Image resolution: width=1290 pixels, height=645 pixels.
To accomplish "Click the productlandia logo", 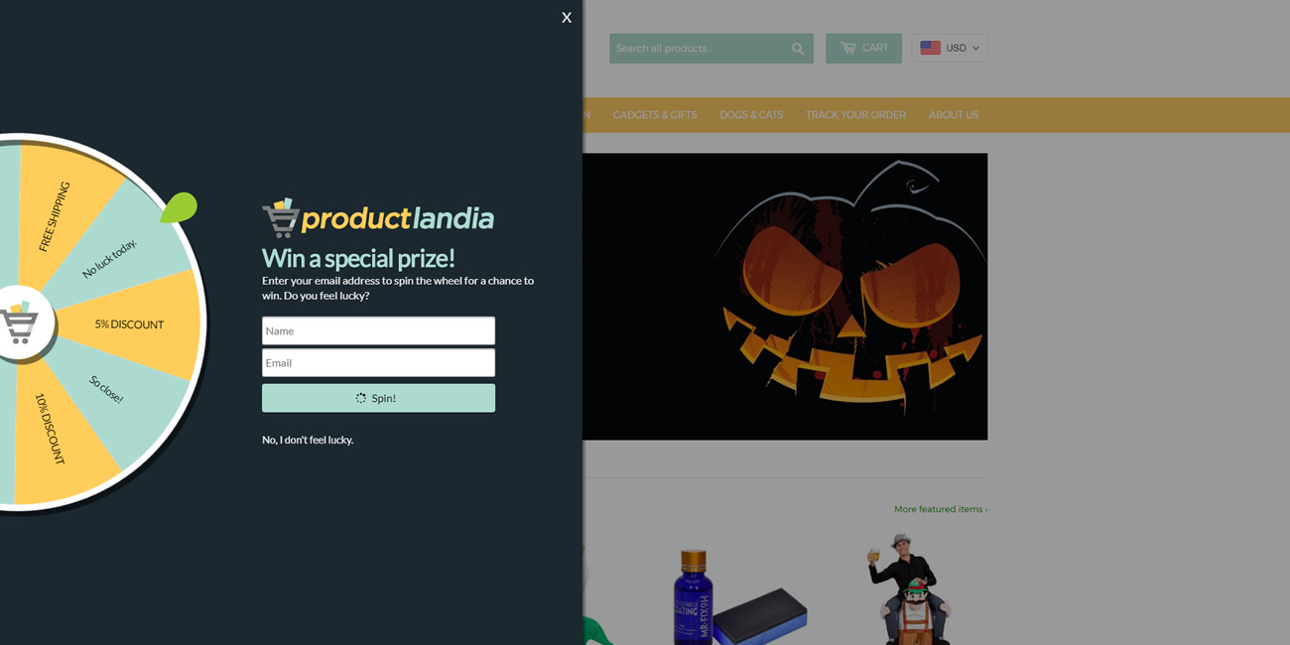I will tap(378, 217).
